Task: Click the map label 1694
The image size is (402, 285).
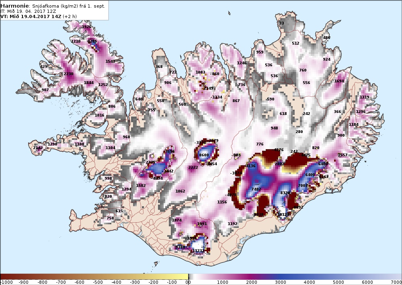Action: tap(339, 81)
